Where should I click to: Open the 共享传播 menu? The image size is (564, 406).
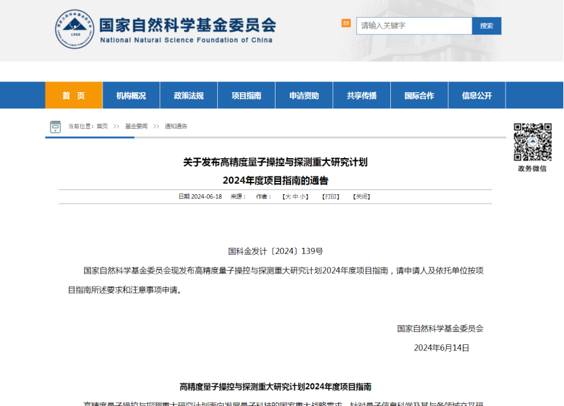(x=362, y=96)
